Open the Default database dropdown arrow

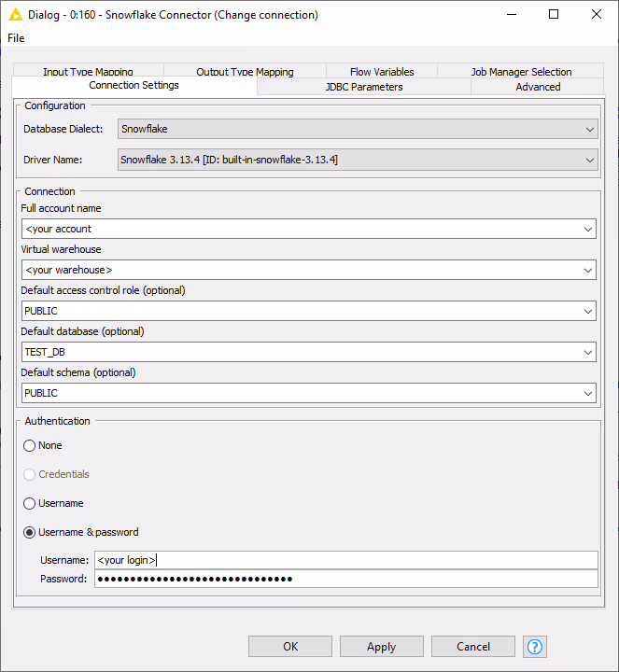coord(587,352)
